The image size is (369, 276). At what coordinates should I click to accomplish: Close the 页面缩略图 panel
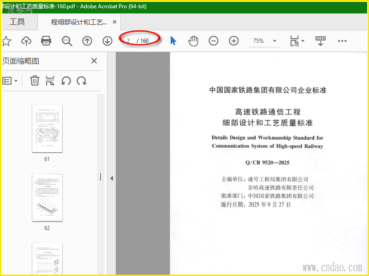(x=94, y=61)
